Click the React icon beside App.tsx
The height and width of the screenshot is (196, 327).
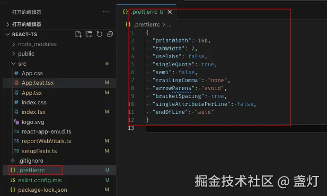pyautogui.click(x=16, y=93)
